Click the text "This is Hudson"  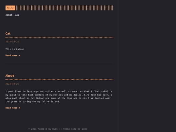(15, 49)
